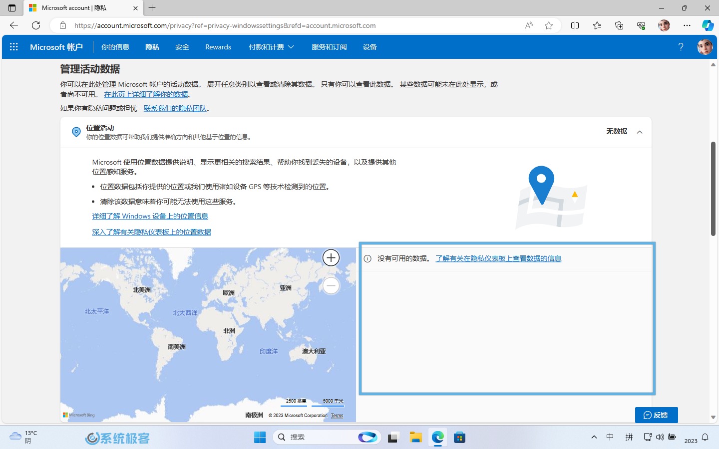Open File Explorer from taskbar
This screenshot has height=449, width=719.
[x=415, y=438]
